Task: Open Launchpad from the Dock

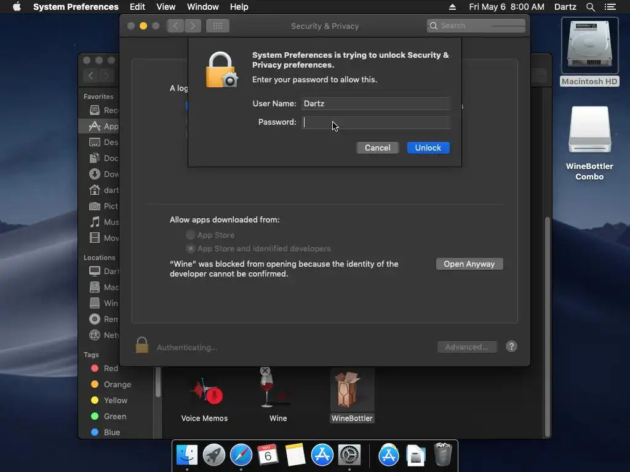Action: 213,455
